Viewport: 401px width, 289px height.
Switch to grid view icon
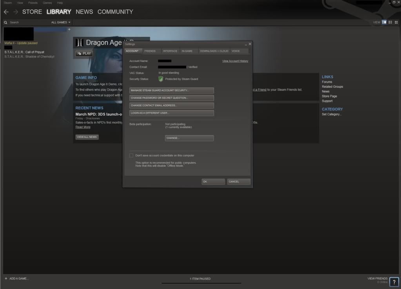(x=396, y=22)
